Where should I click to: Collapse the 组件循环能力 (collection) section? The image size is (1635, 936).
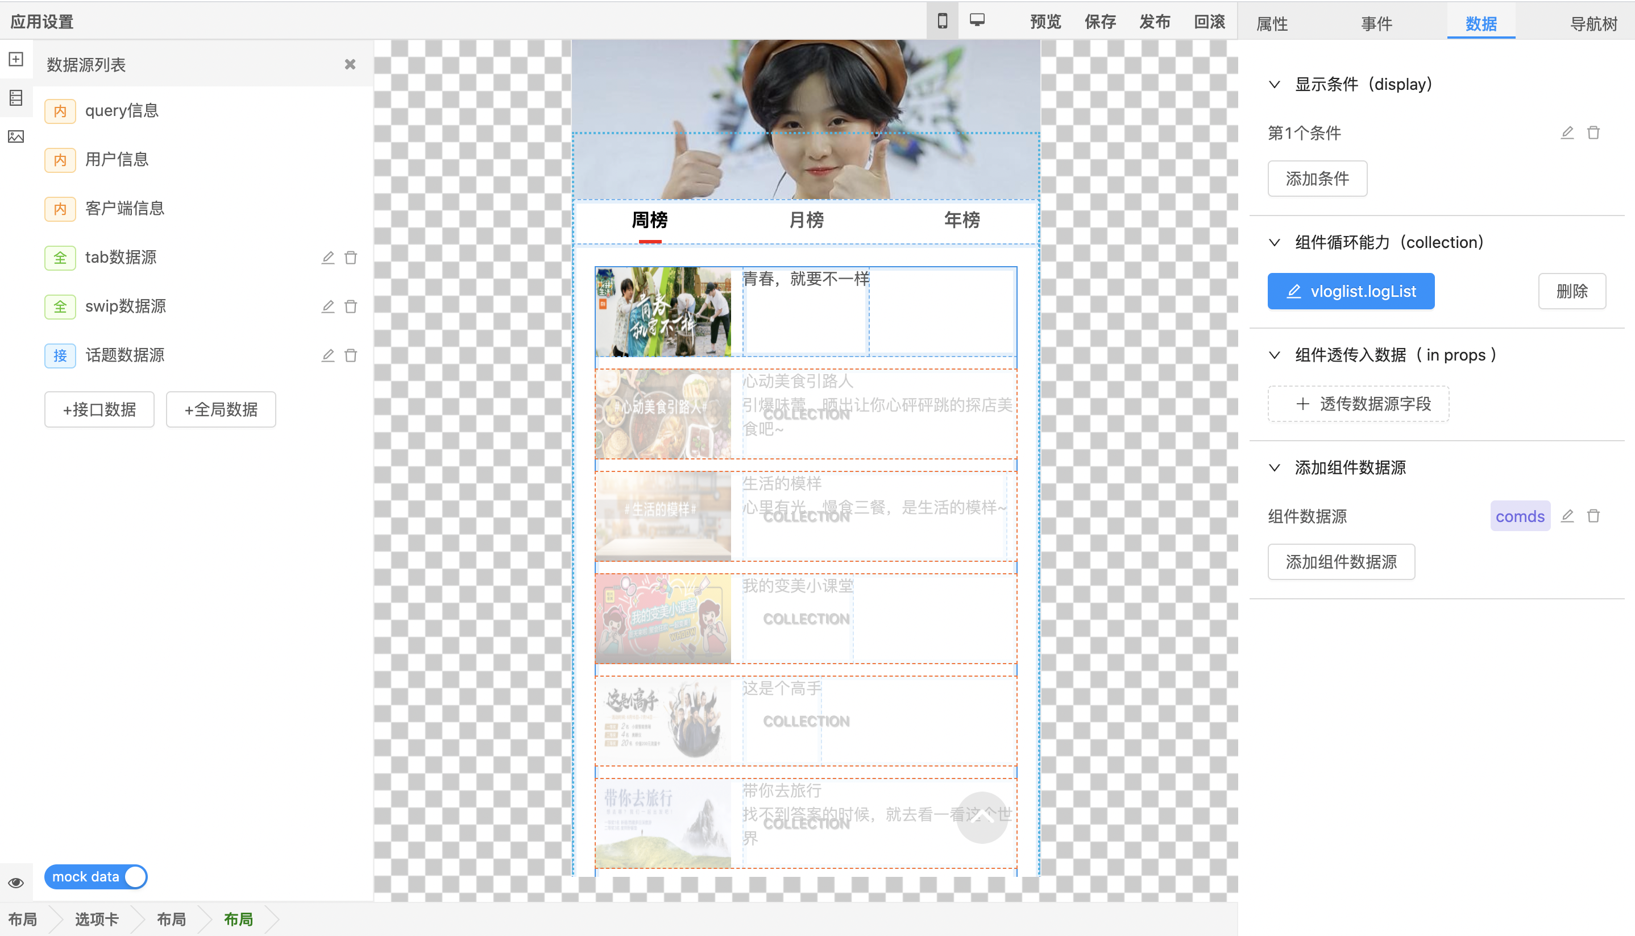pos(1275,242)
